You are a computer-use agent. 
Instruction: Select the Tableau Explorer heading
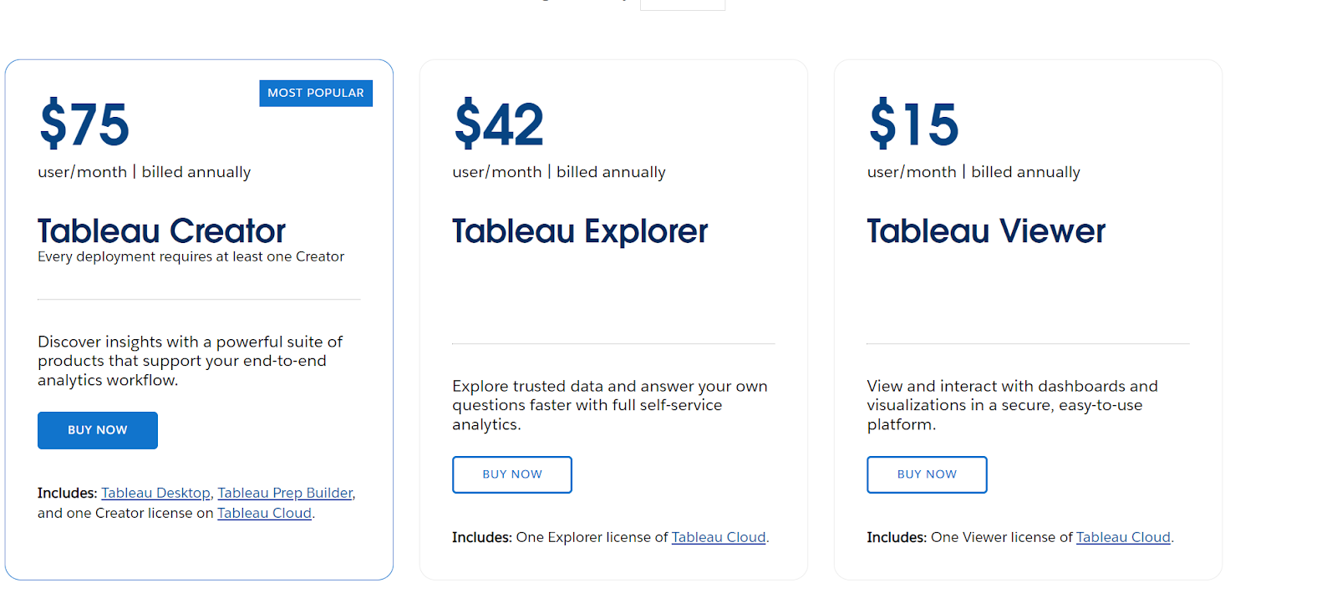click(x=580, y=231)
